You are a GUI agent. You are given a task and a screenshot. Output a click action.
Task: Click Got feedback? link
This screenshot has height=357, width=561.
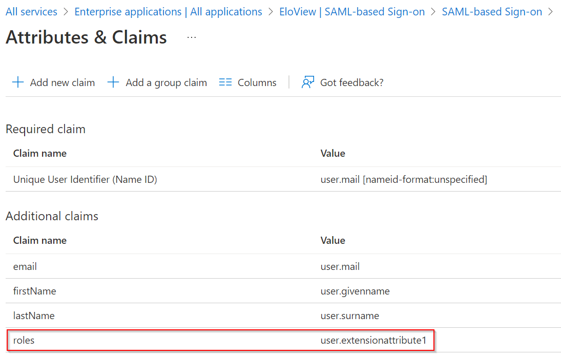click(351, 82)
